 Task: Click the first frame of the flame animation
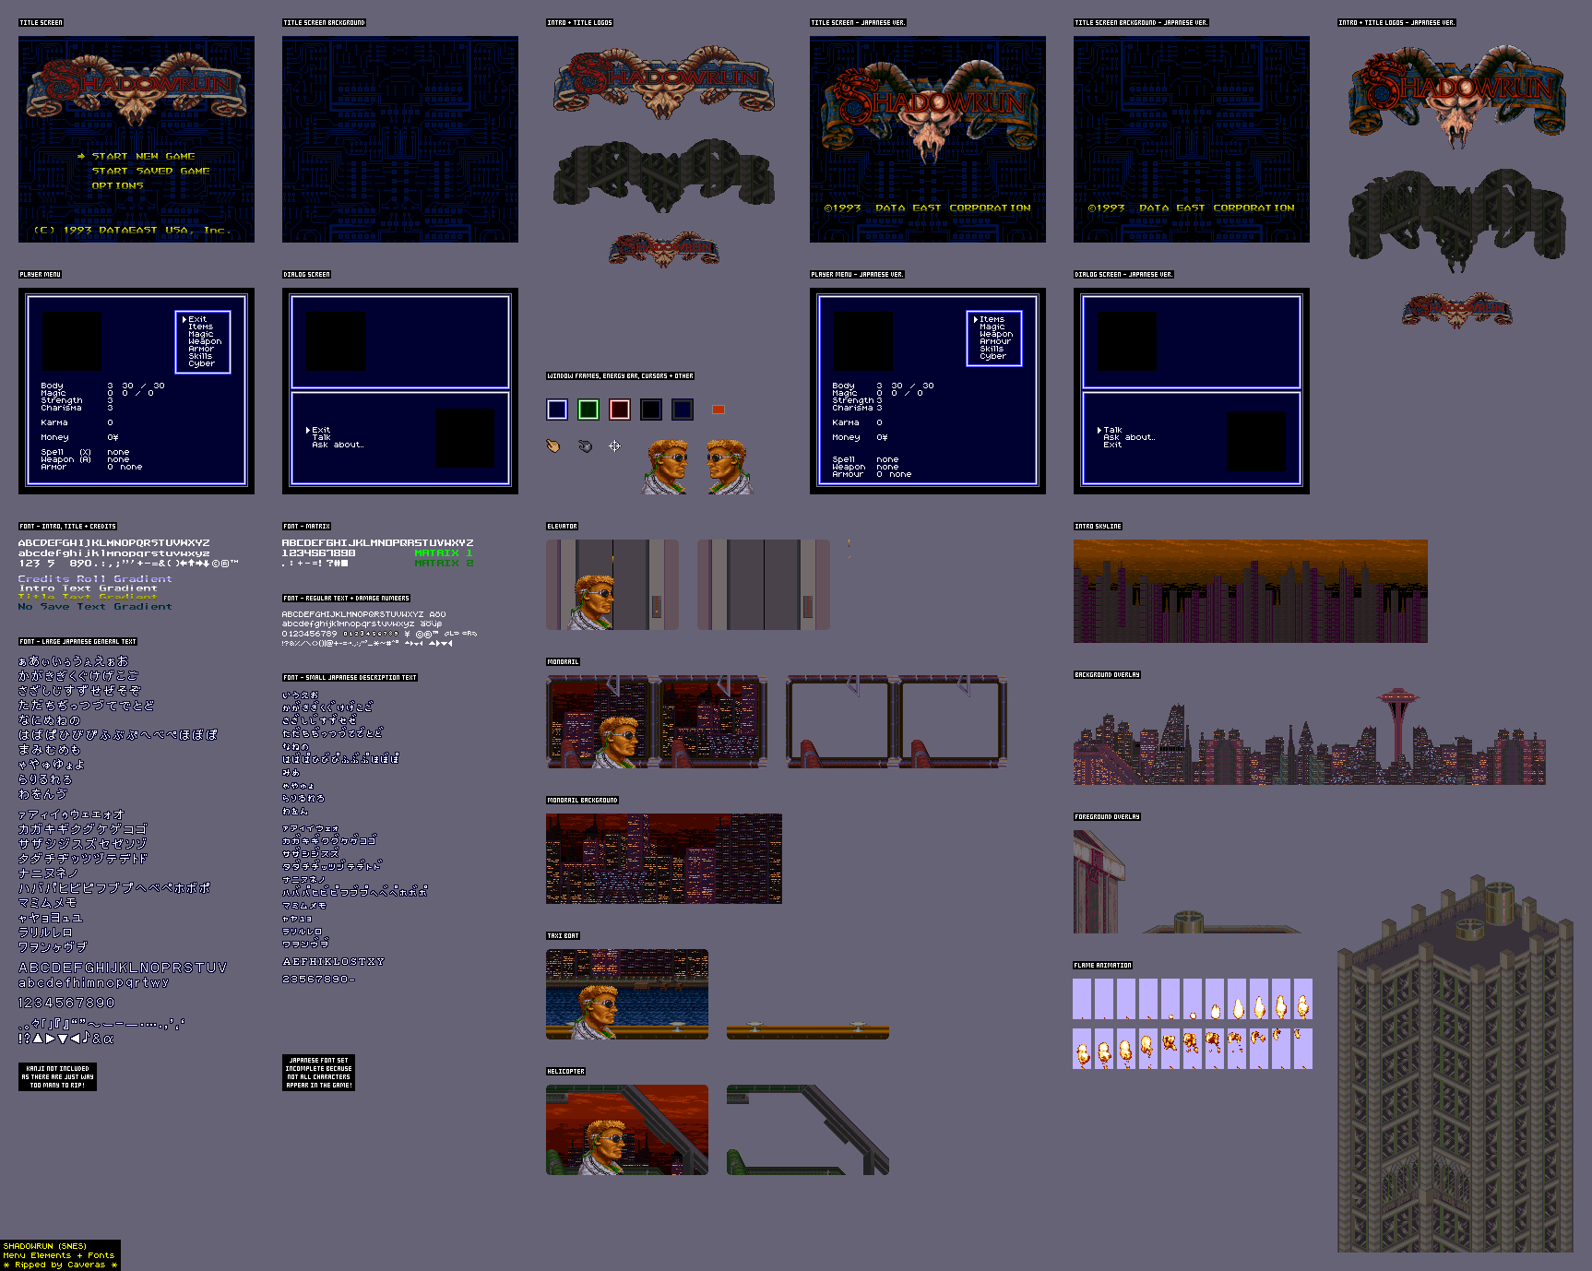pos(1082,999)
